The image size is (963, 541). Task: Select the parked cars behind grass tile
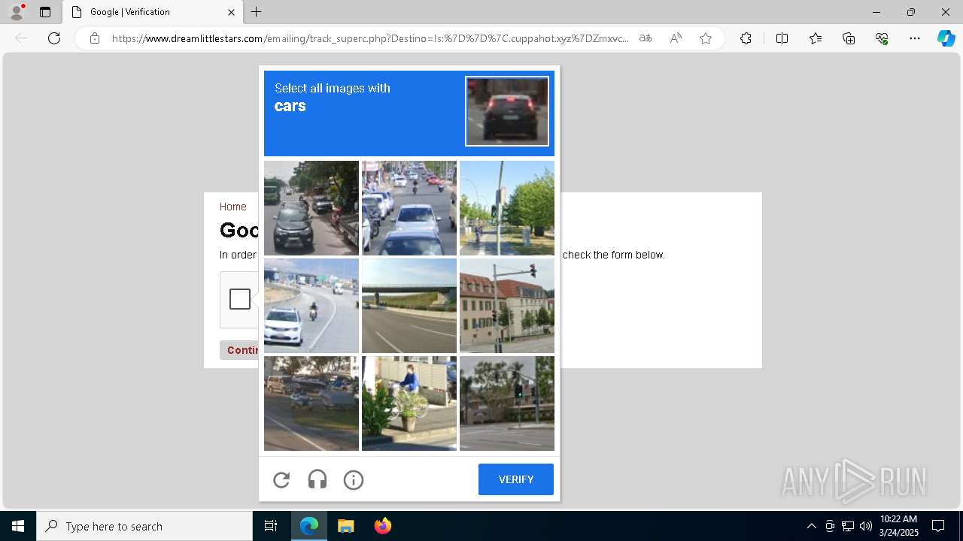[311, 403]
